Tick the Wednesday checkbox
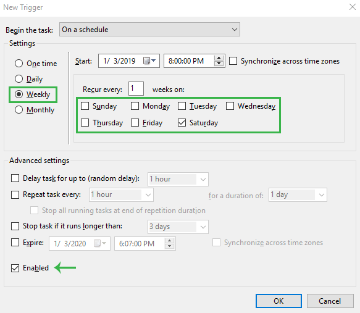 point(230,106)
